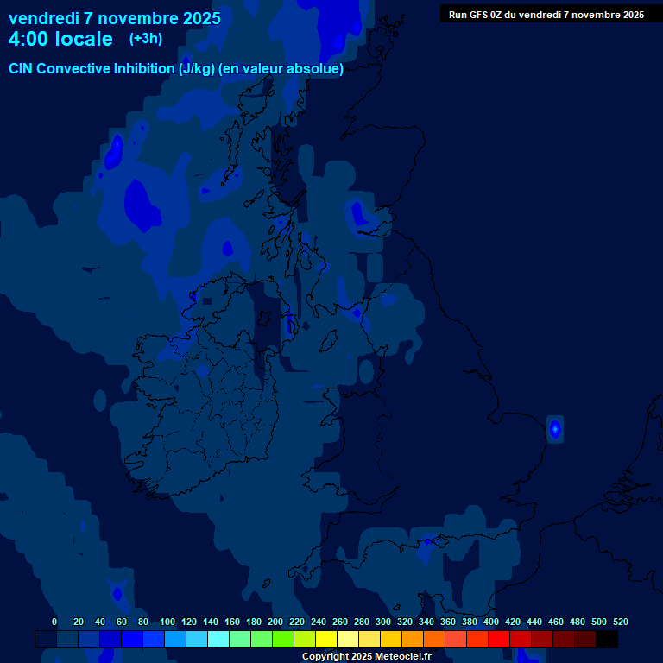Click the '100' value on the legend
Image resolution: width=663 pixels, height=663 pixels.
pyautogui.click(x=167, y=622)
